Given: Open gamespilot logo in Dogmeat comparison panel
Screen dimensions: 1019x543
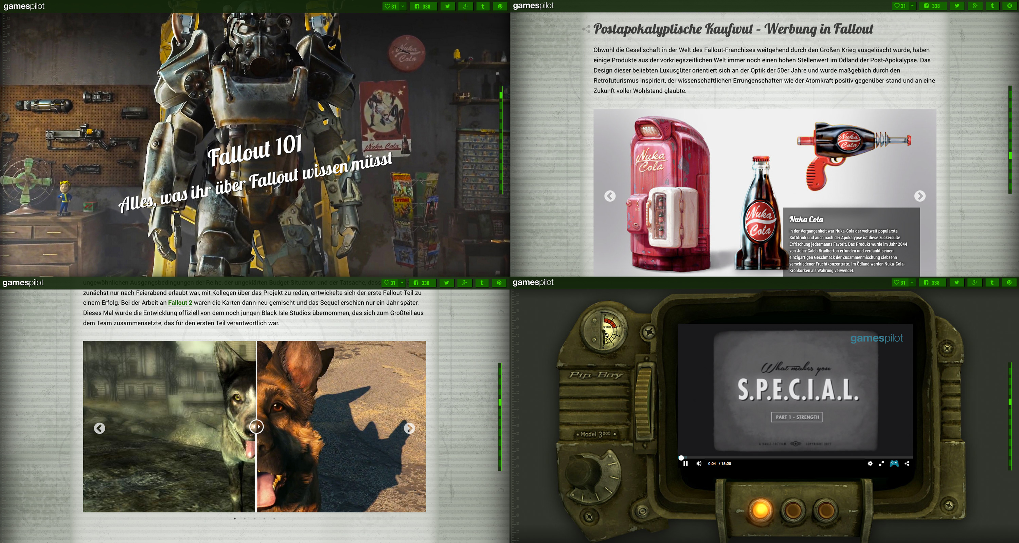Looking at the screenshot, I should tap(23, 283).
